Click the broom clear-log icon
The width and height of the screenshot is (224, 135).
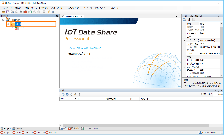[x=75, y=94]
